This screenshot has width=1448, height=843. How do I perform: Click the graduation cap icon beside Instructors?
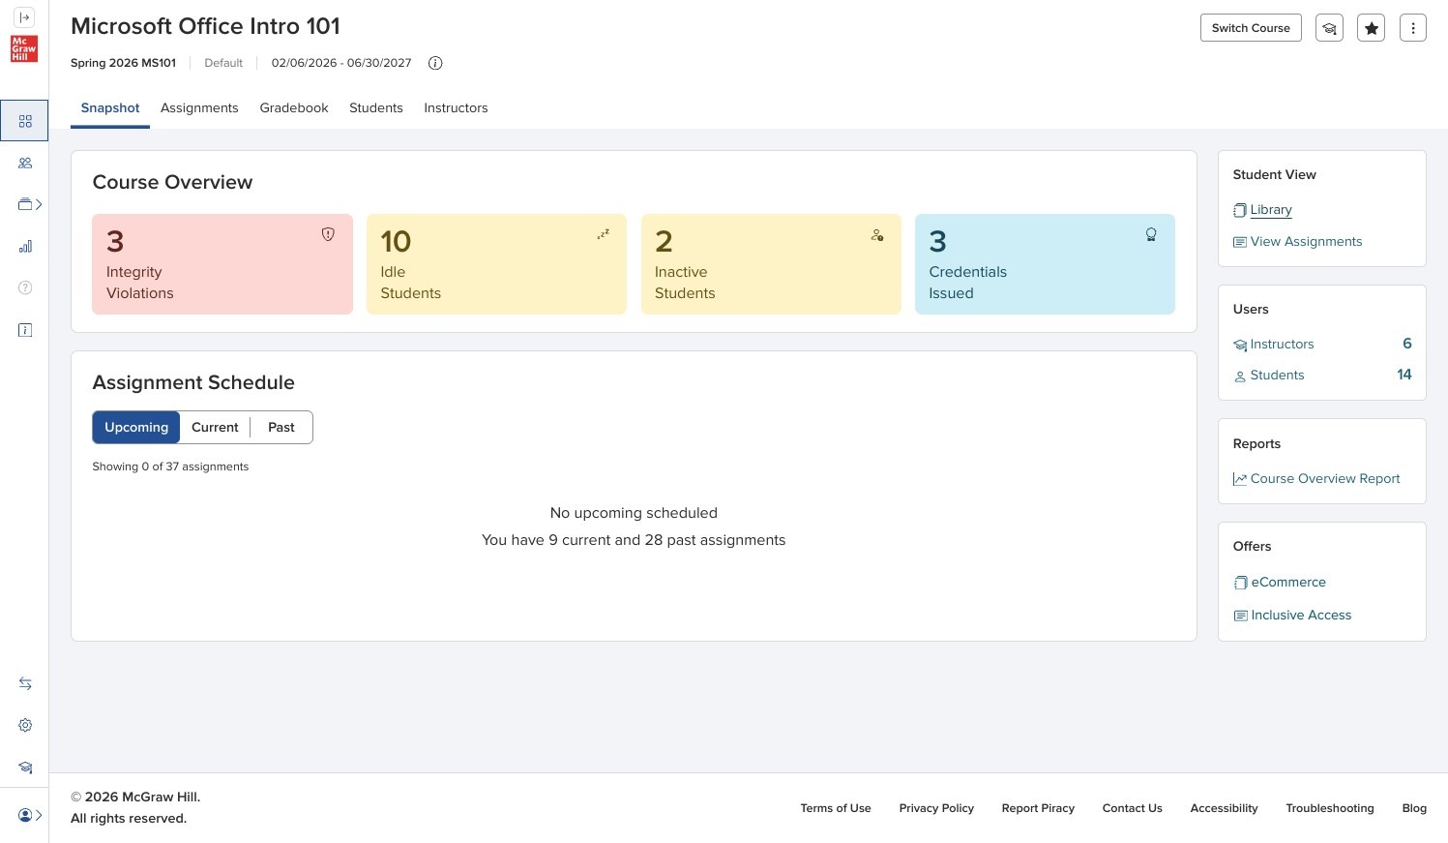pyautogui.click(x=1240, y=346)
